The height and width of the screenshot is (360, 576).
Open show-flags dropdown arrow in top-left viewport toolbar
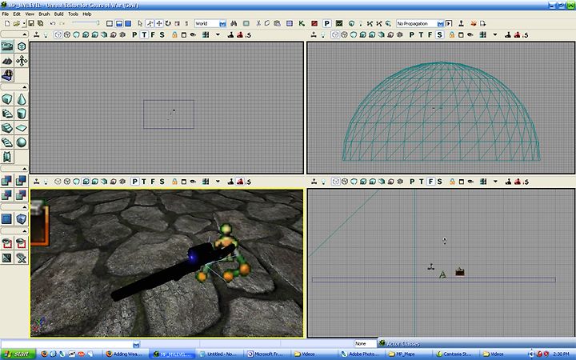pos(218,35)
